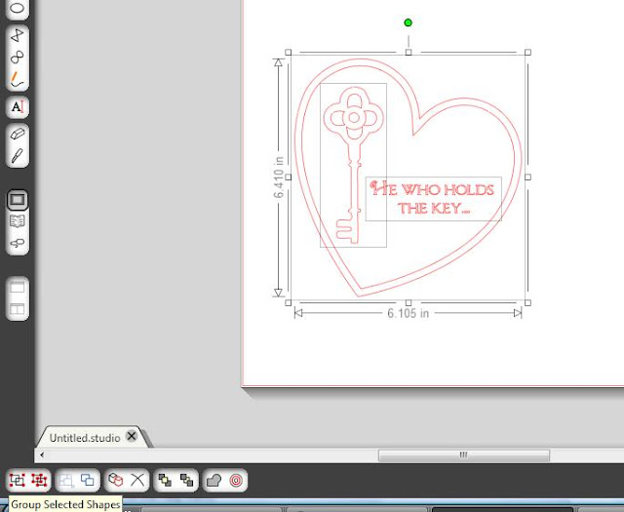The image size is (624, 512).
Task: Select the Ellipse drawing tool
Action: [18, 8]
